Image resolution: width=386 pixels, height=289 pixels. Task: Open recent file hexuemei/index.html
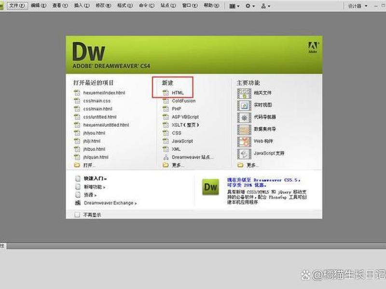(104, 92)
